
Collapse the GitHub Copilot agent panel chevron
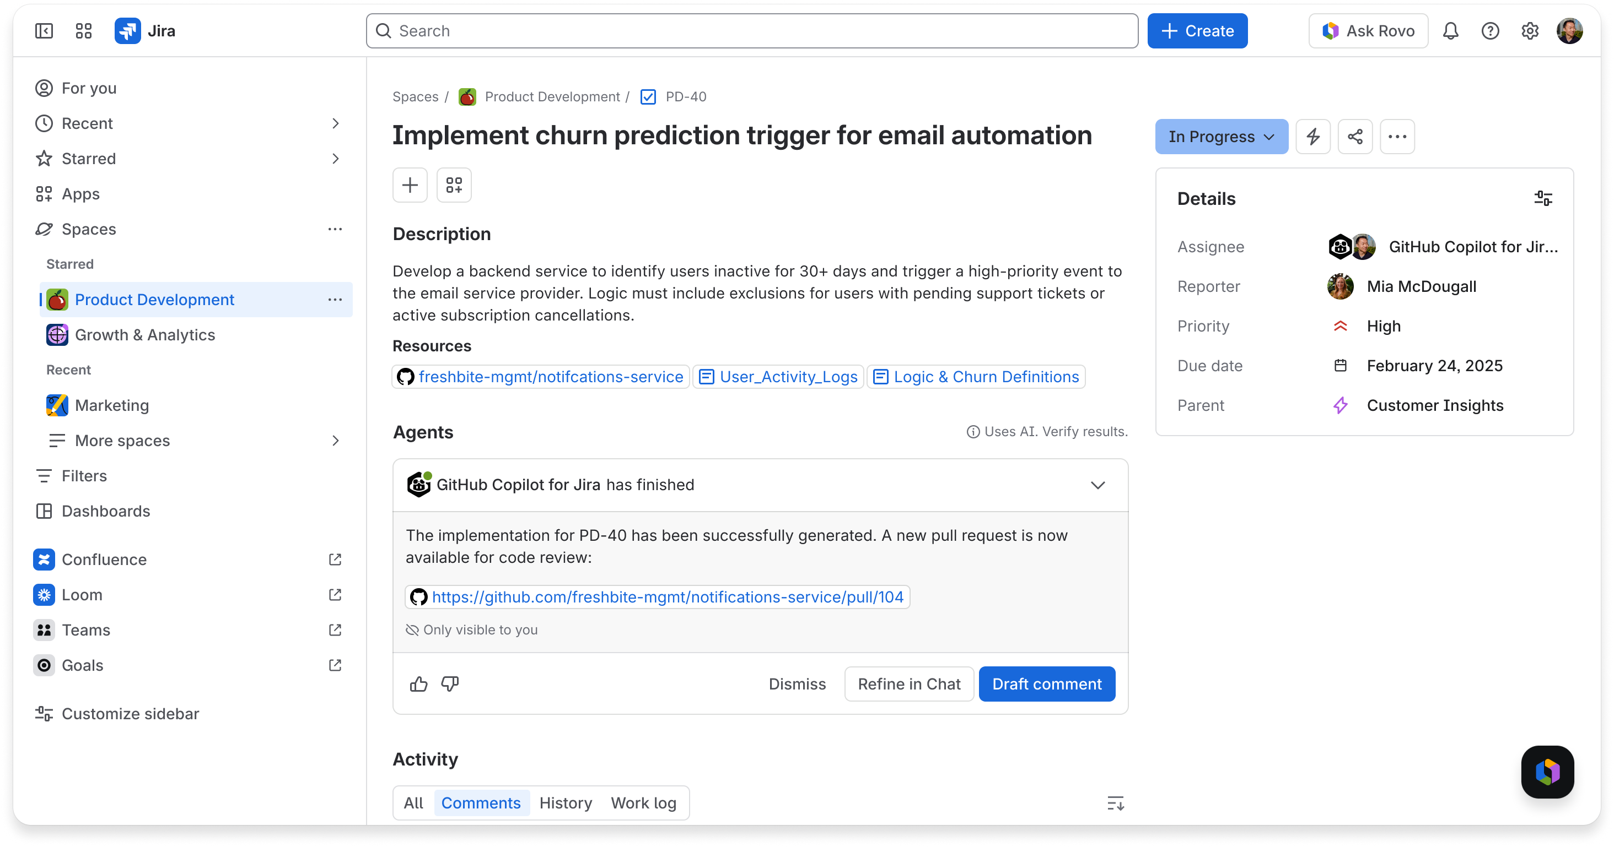(x=1097, y=485)
